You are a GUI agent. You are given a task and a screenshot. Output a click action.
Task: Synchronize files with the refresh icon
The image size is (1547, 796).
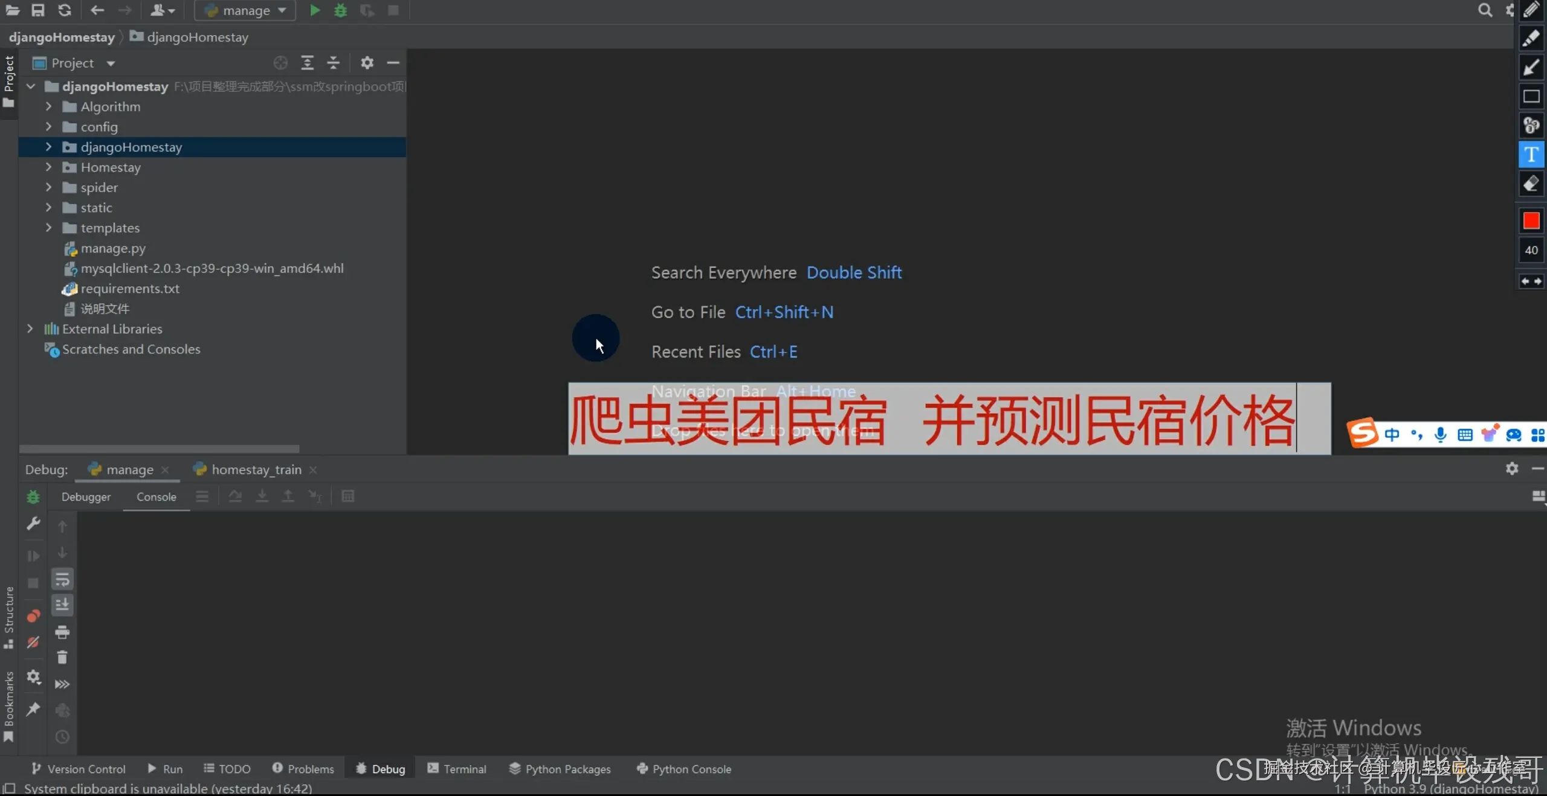(x=65, y=10)
